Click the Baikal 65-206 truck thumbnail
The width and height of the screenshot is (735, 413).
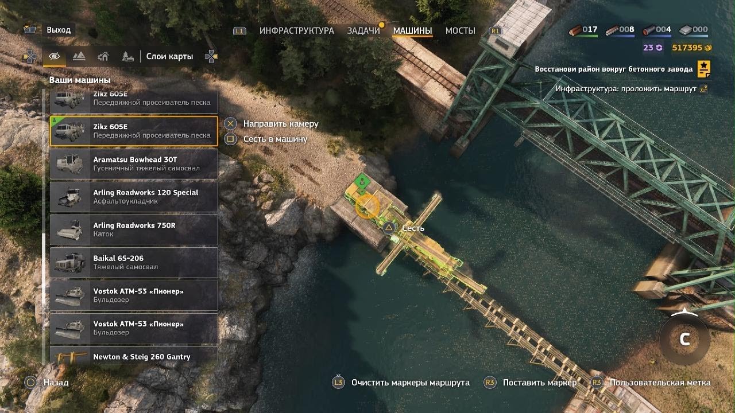(70, 262)
